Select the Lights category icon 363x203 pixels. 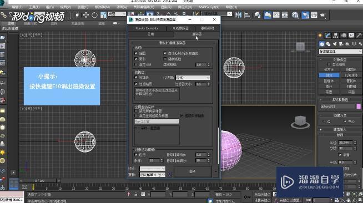(x=335, y=44)
